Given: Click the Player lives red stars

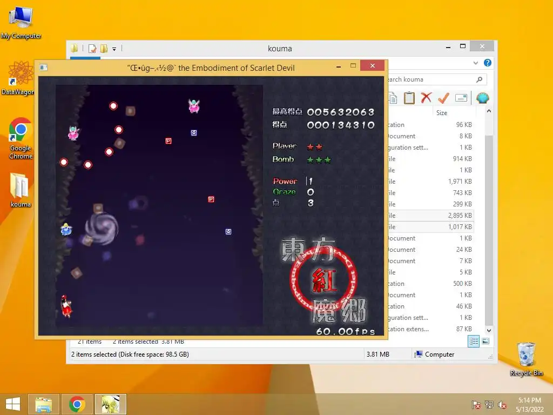Looking at the screenshot, I should pos(315,146).
